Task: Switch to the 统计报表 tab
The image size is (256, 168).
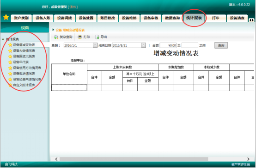Action: [194, 18]
